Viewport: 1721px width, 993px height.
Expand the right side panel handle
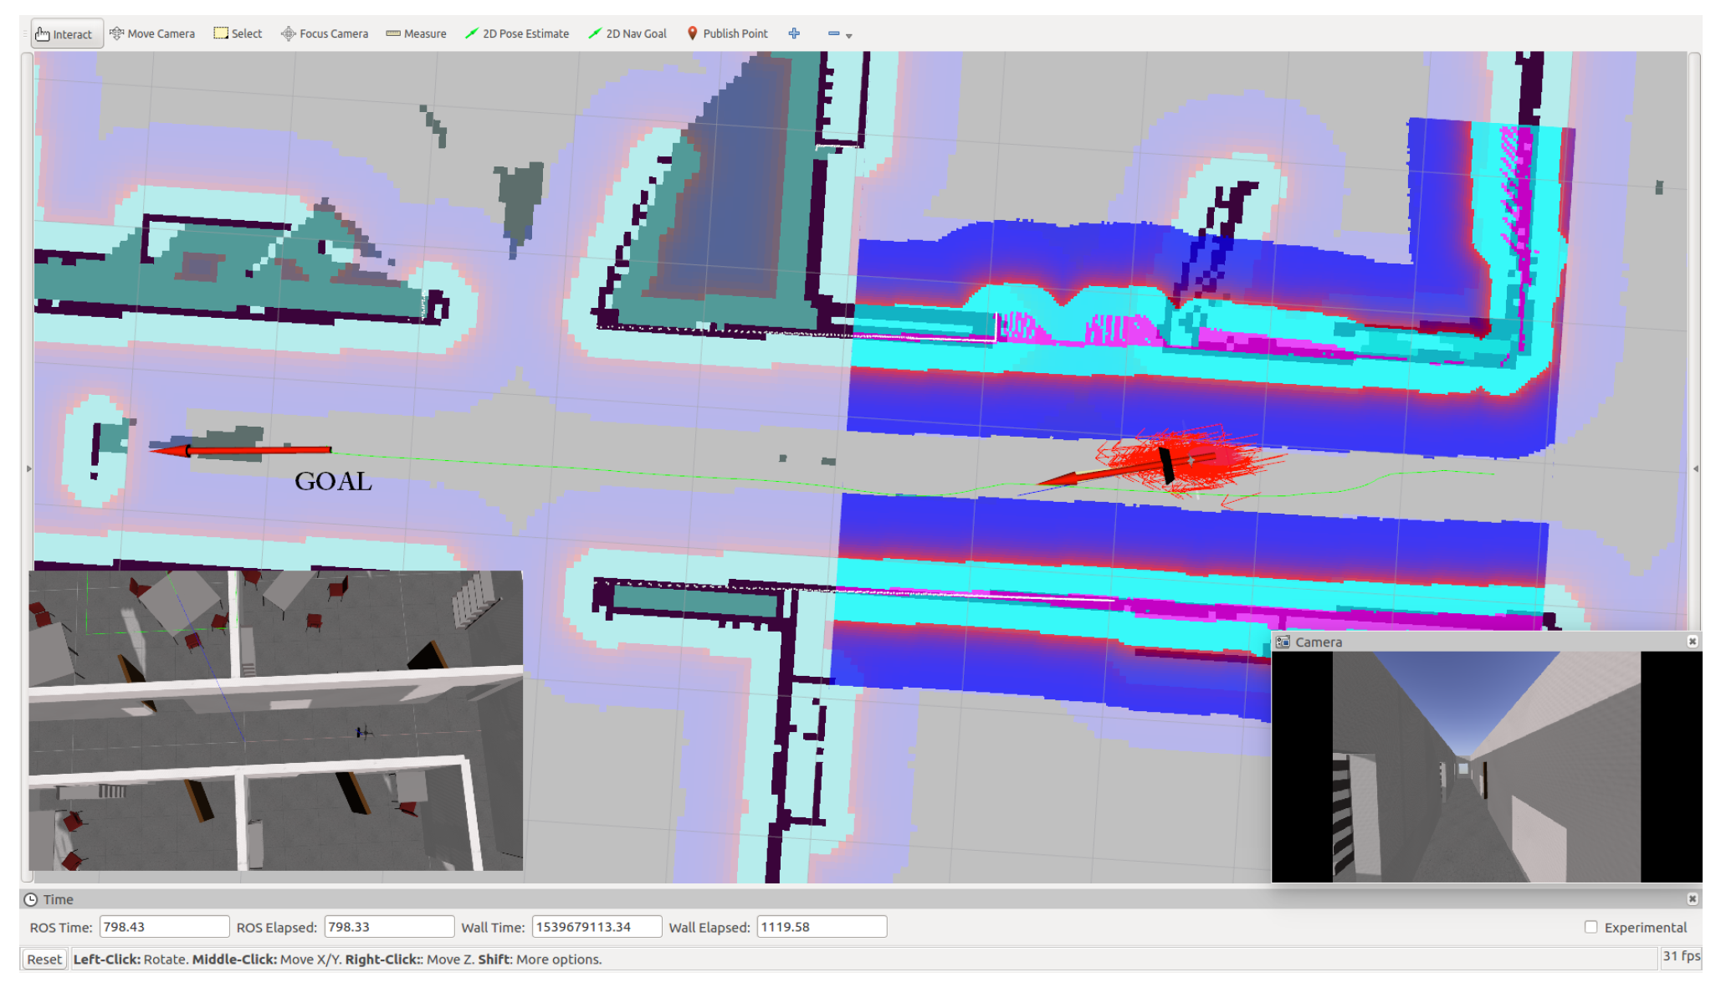pos(1695,468)
